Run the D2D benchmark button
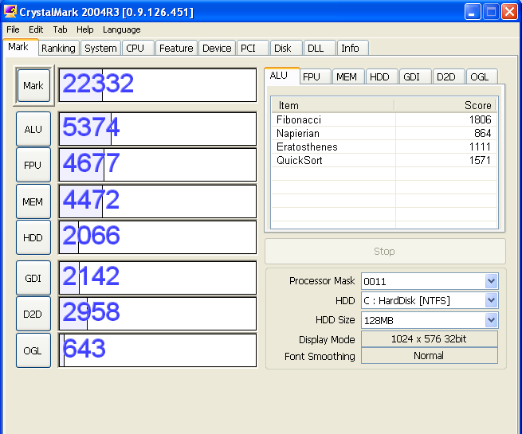The height and width of the screenshot is (434, 522). (33, 314)
